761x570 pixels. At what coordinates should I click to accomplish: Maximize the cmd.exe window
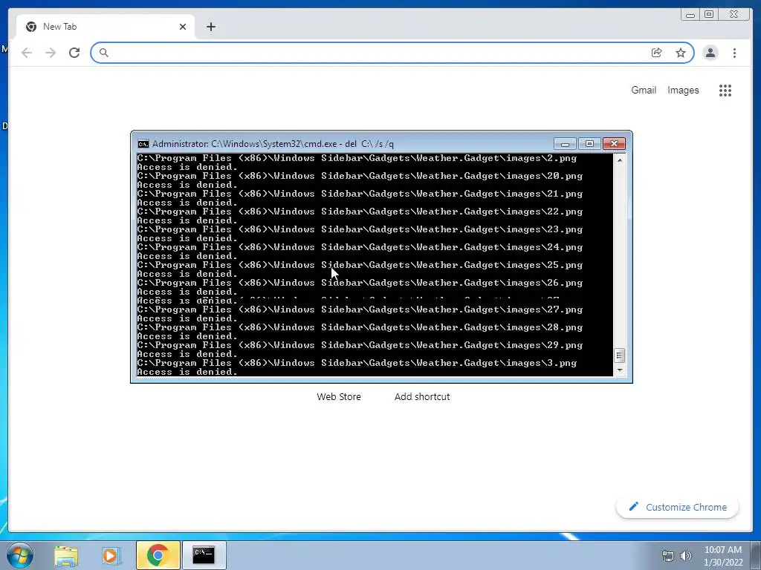point(589,144)
